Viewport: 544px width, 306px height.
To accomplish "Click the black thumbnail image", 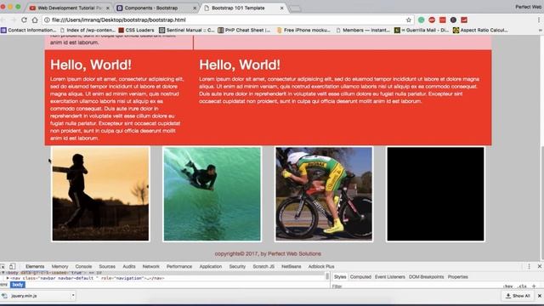I will (436, 194).
